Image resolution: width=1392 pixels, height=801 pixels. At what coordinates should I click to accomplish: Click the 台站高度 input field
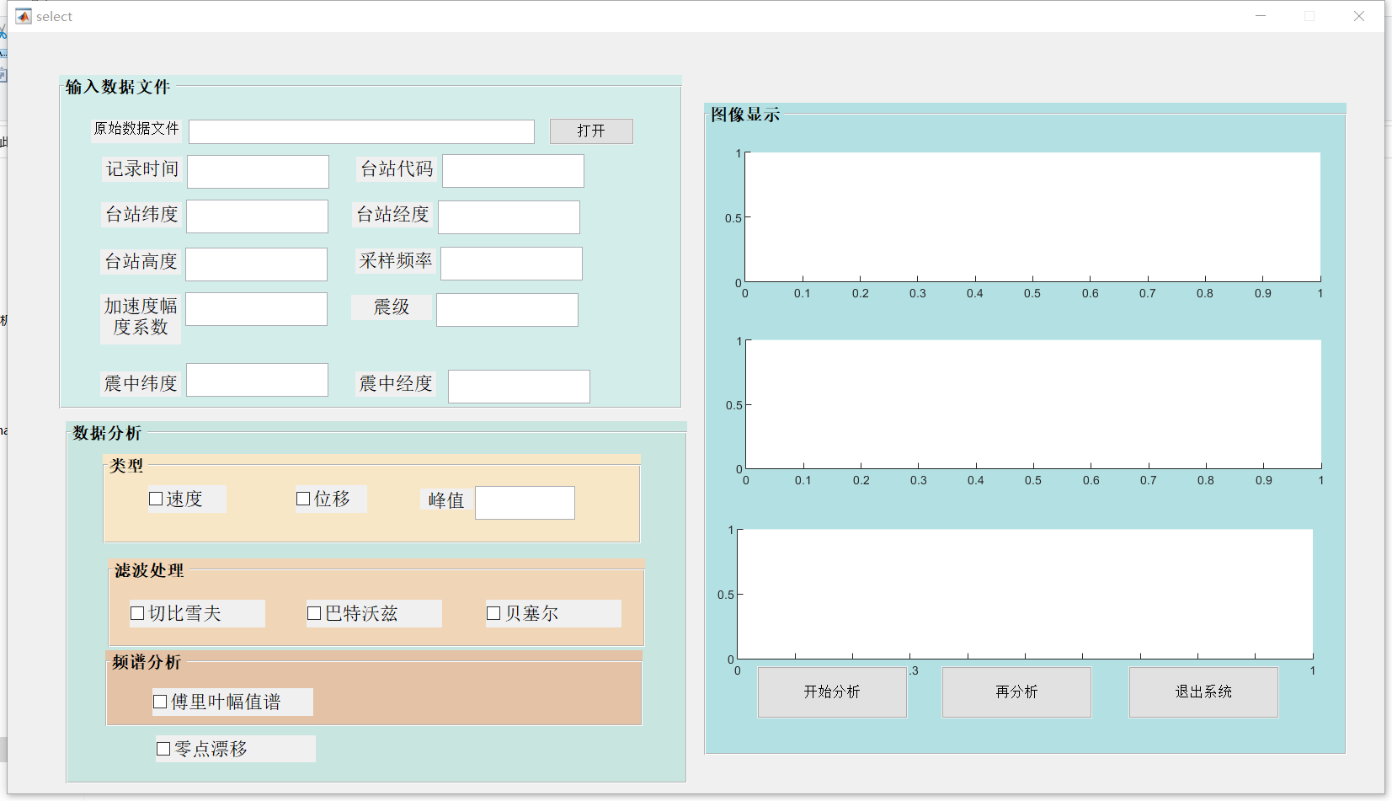(256, 264)
